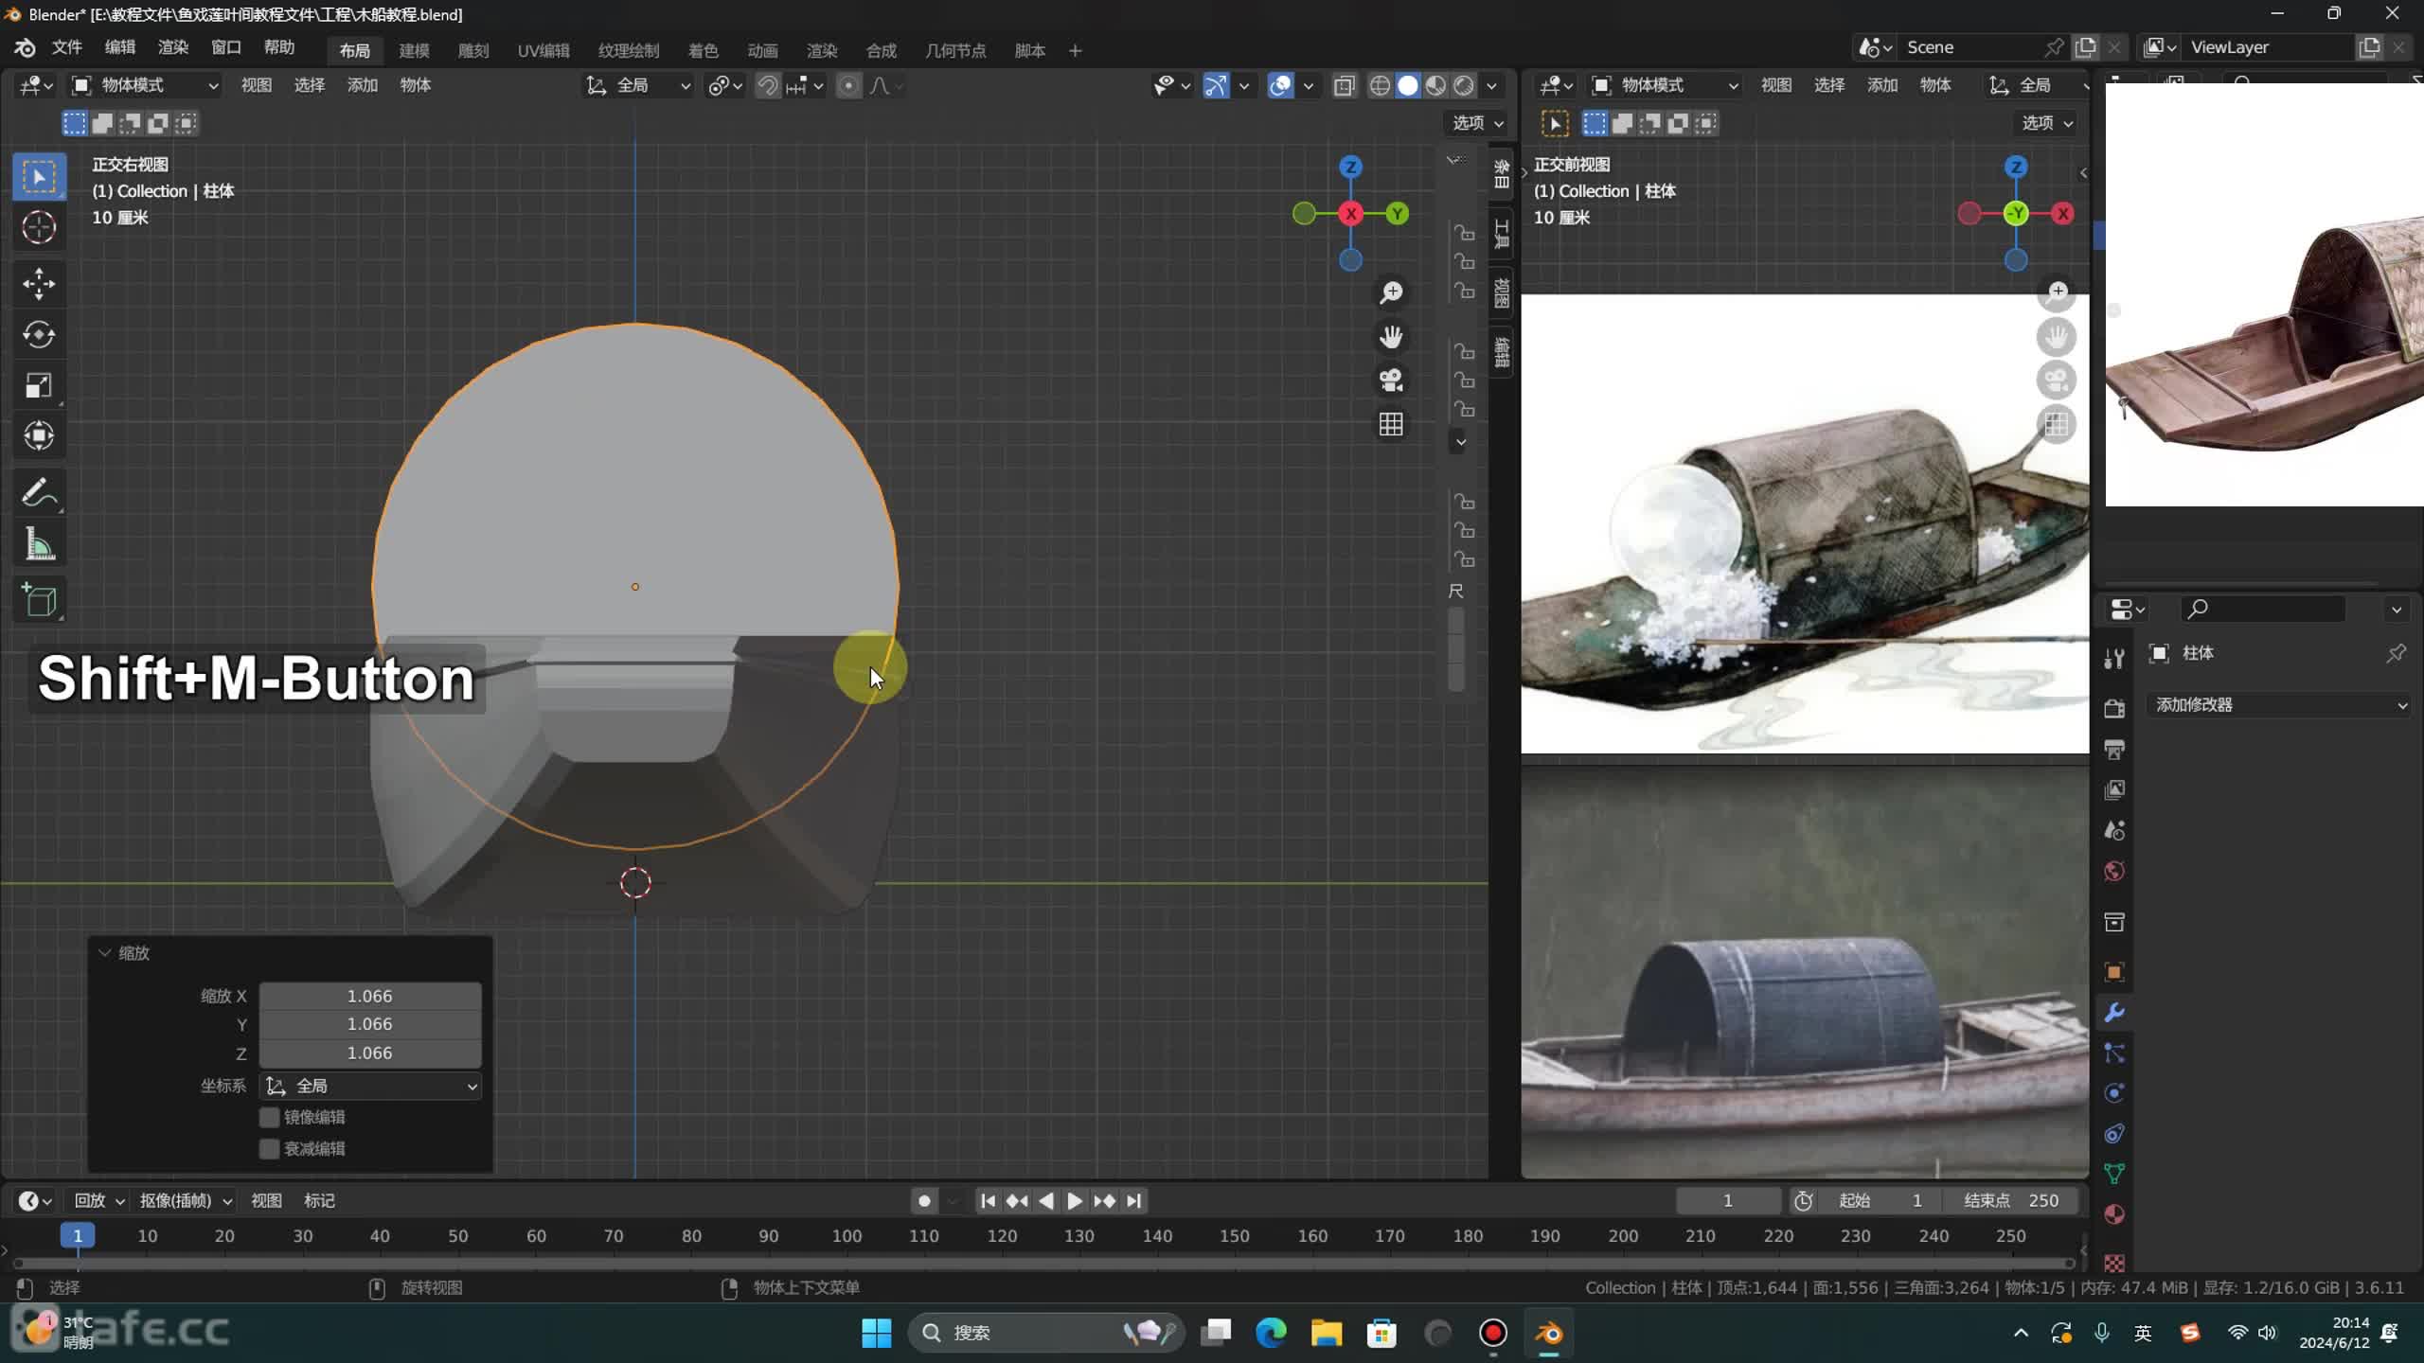Open the 文件 menu

pos(67,47)
